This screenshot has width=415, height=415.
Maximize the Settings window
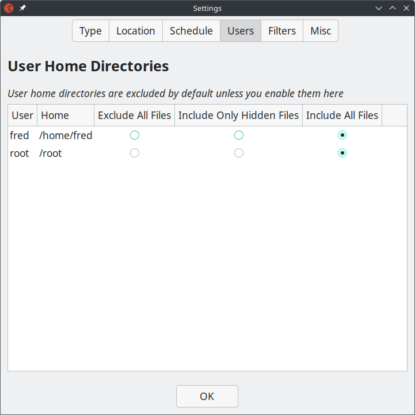click(x=392, y=8)
